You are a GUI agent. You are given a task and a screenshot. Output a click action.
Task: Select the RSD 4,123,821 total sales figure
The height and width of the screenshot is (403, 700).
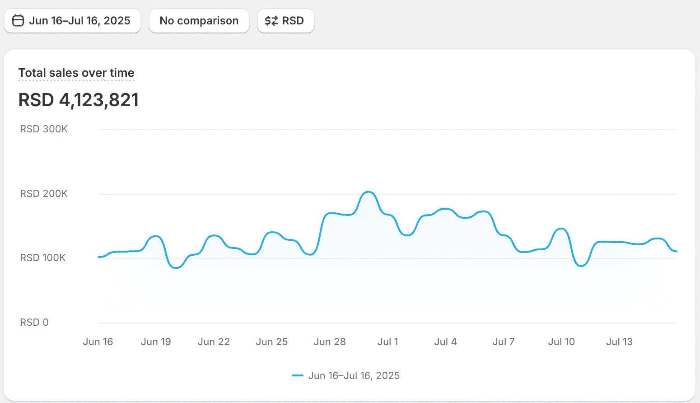79,100
